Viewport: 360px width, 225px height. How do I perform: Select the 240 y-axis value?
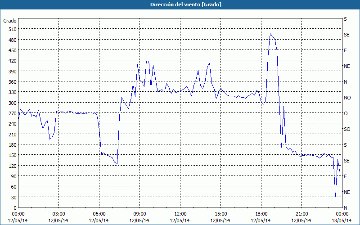13,124
